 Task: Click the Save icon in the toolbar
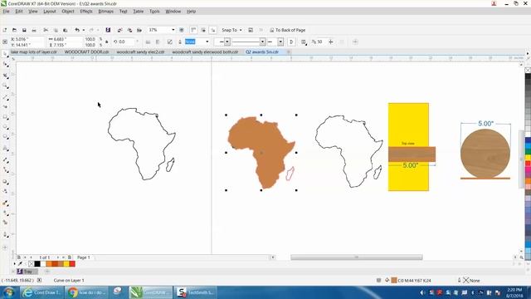(24, 30)
